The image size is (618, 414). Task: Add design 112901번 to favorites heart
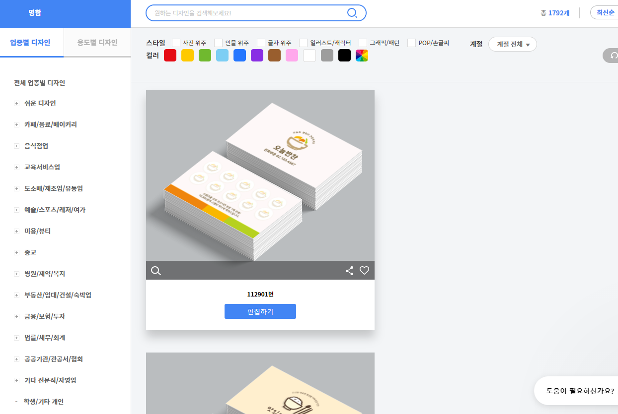[364, 271]
